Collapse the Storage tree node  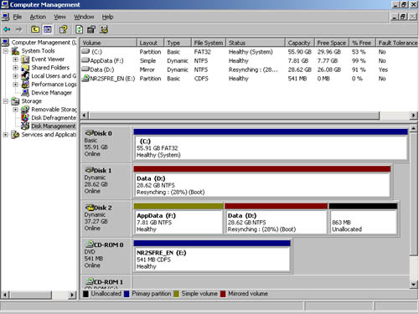[x=6, y=101]
